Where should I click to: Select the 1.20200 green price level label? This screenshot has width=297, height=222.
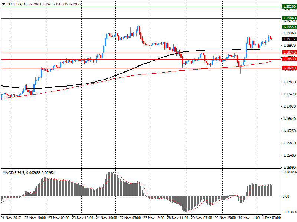click(x=289, y=7)
